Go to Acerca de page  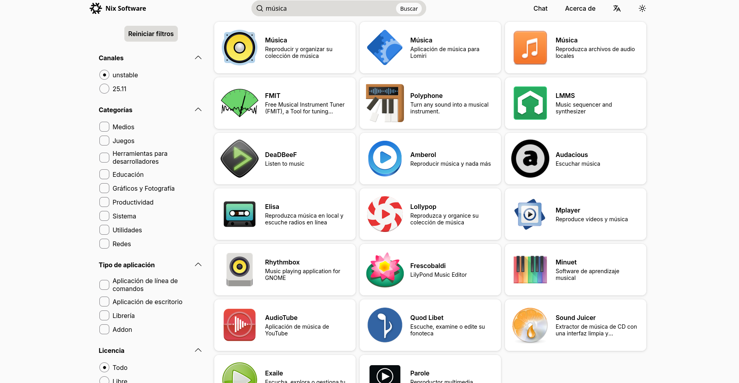(580, 8)
